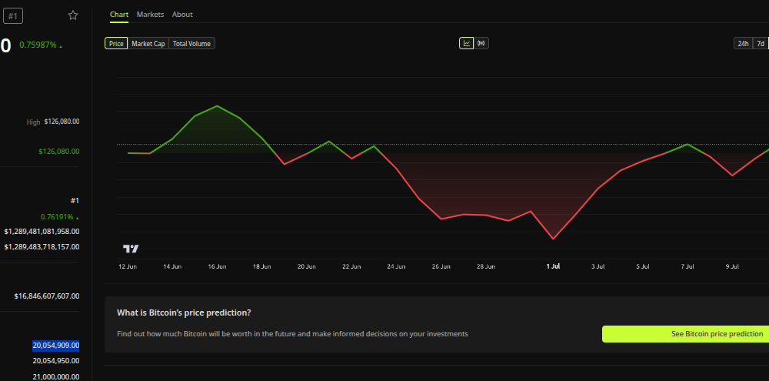The height and width of the screenshot is (381, 769).
Task: Open the Chart tab
Action: 119,14
